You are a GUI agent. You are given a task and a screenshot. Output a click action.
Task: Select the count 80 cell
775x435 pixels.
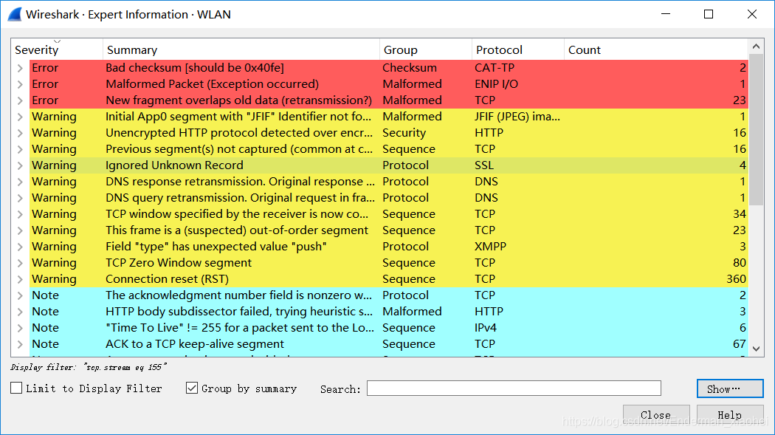740,263
